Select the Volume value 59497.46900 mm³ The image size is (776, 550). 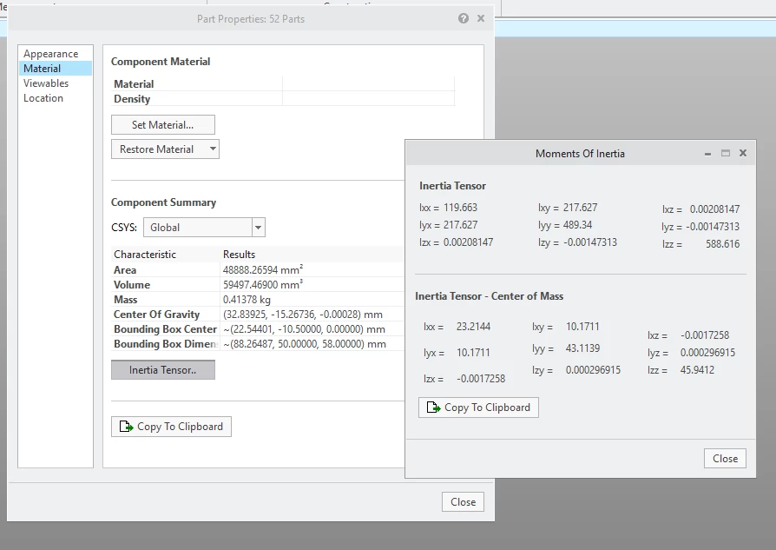pyautogui.click(x=263, y=285)
